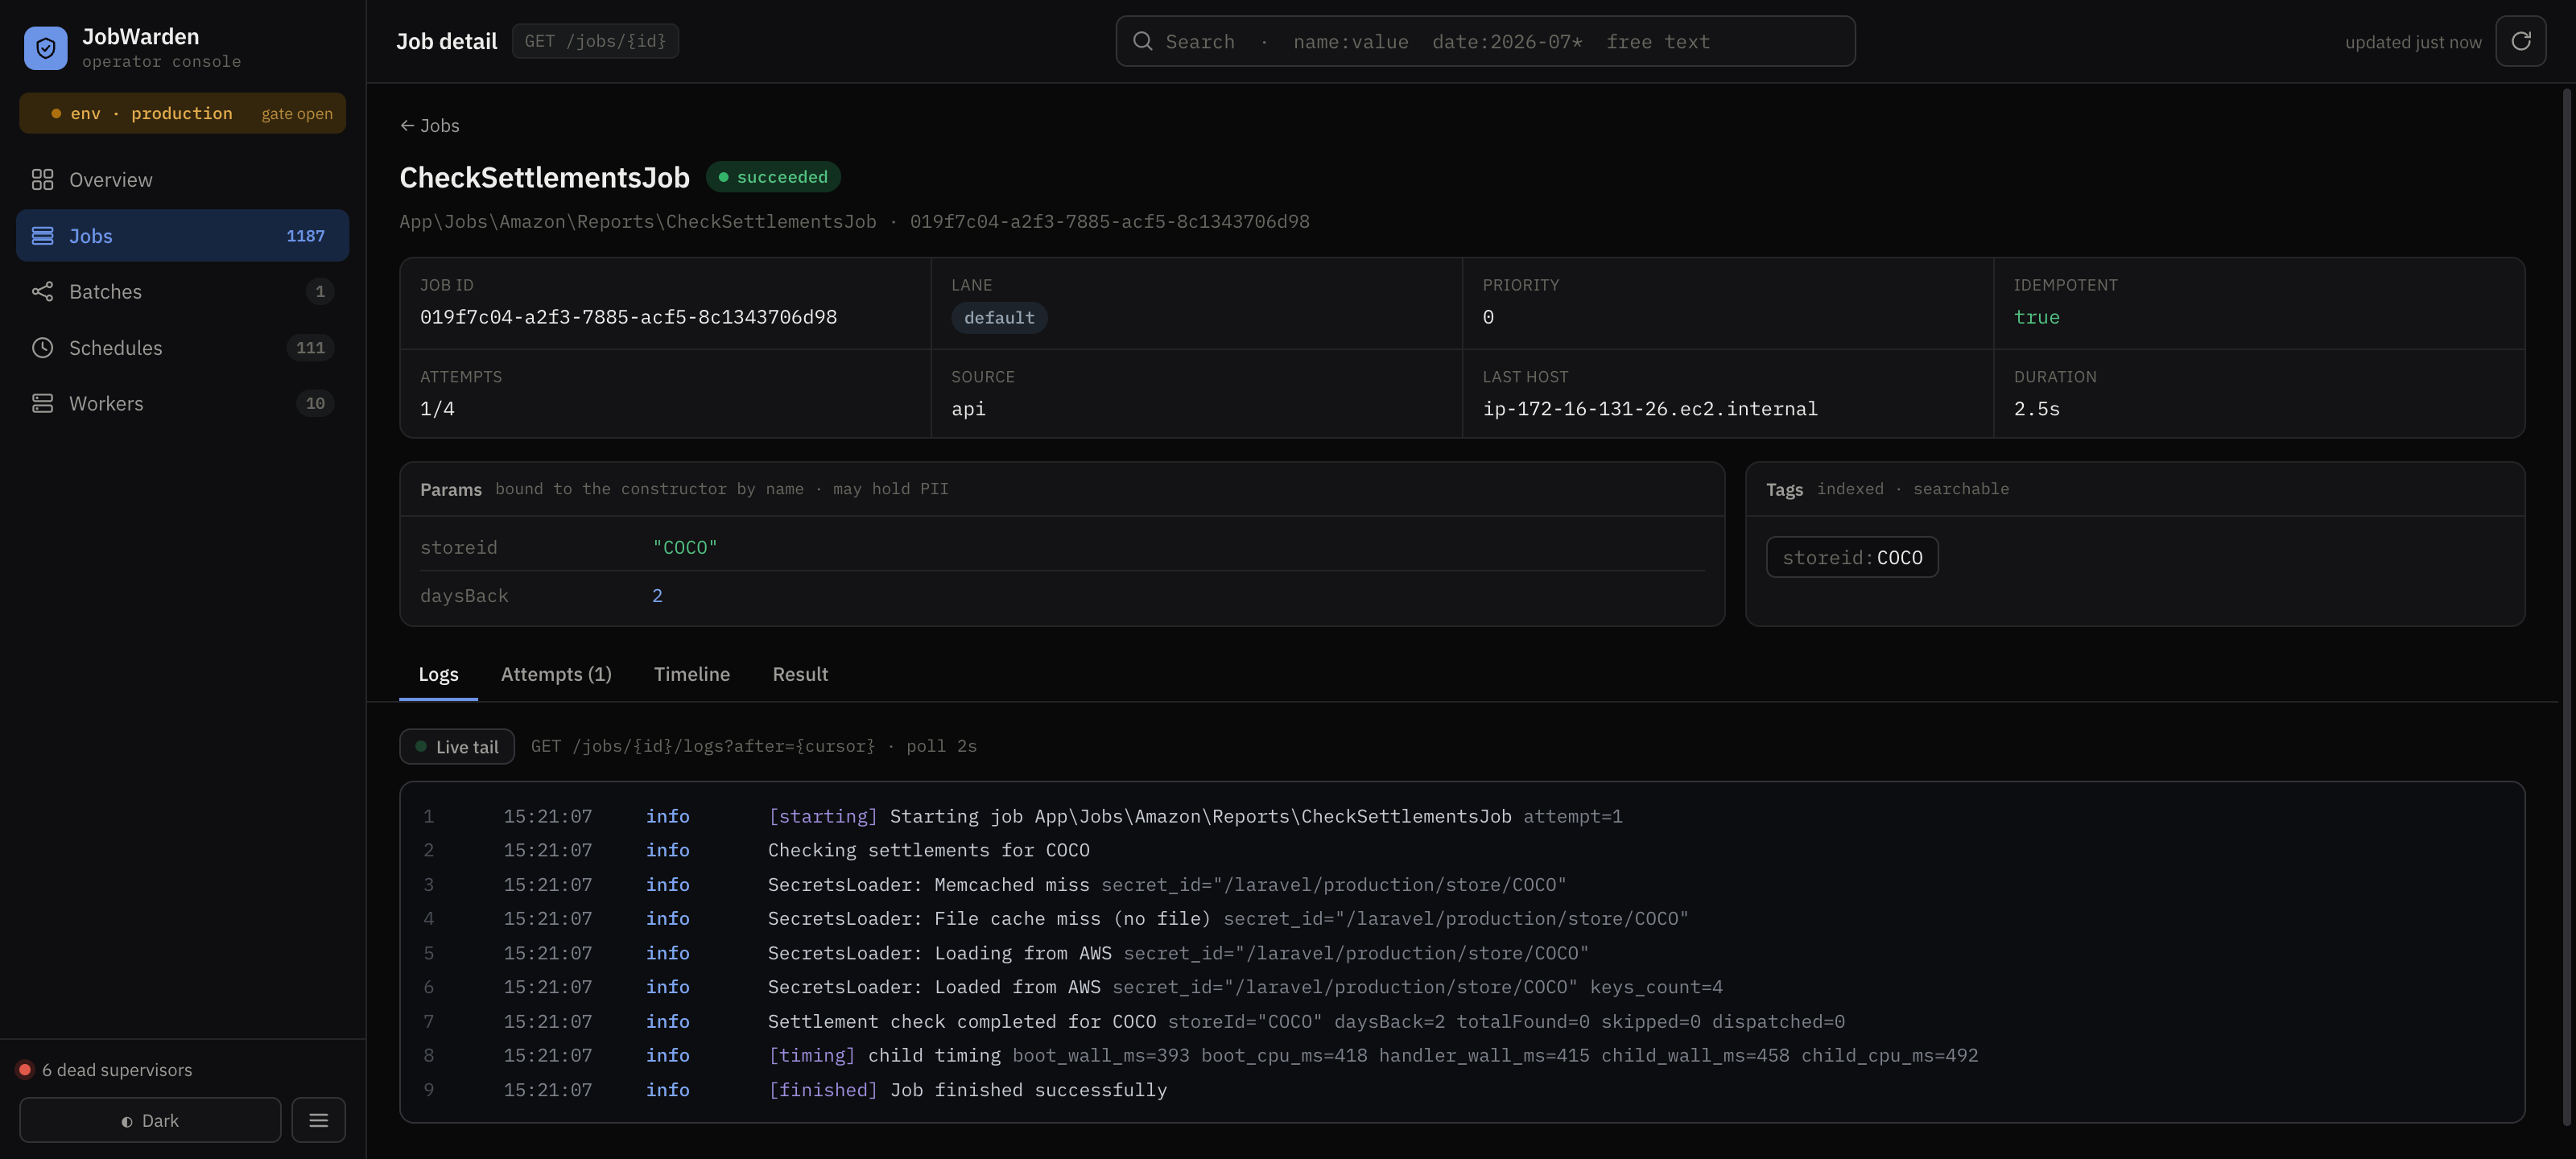The height and width of the screenshot is (1159, 2576).
Task: Open the hamburger menu button
Action: pos(318,1120)
